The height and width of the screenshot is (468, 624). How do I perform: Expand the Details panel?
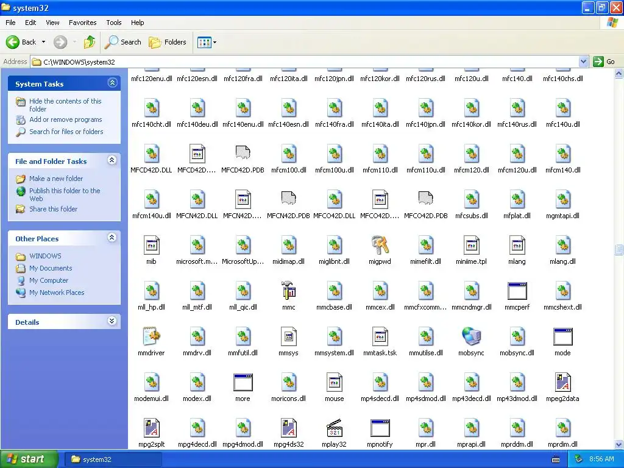click(112, 321)
